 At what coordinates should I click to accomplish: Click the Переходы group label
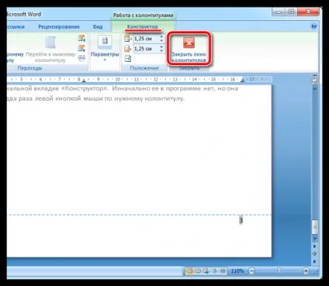[x=29, y=68]
